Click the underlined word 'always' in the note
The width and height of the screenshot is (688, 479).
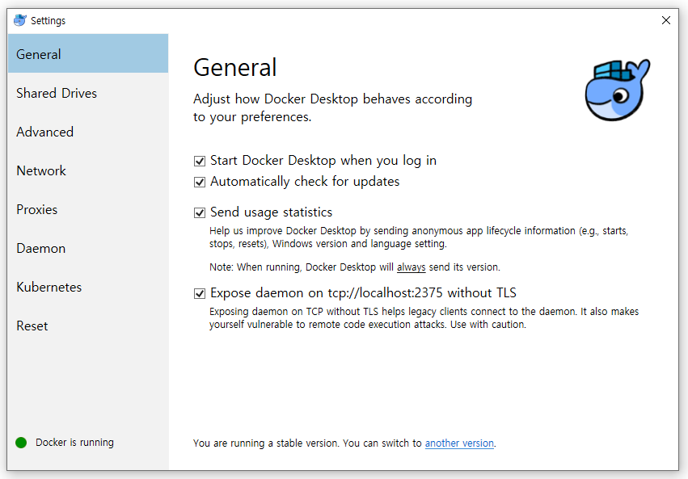click(x=412, y=267)
